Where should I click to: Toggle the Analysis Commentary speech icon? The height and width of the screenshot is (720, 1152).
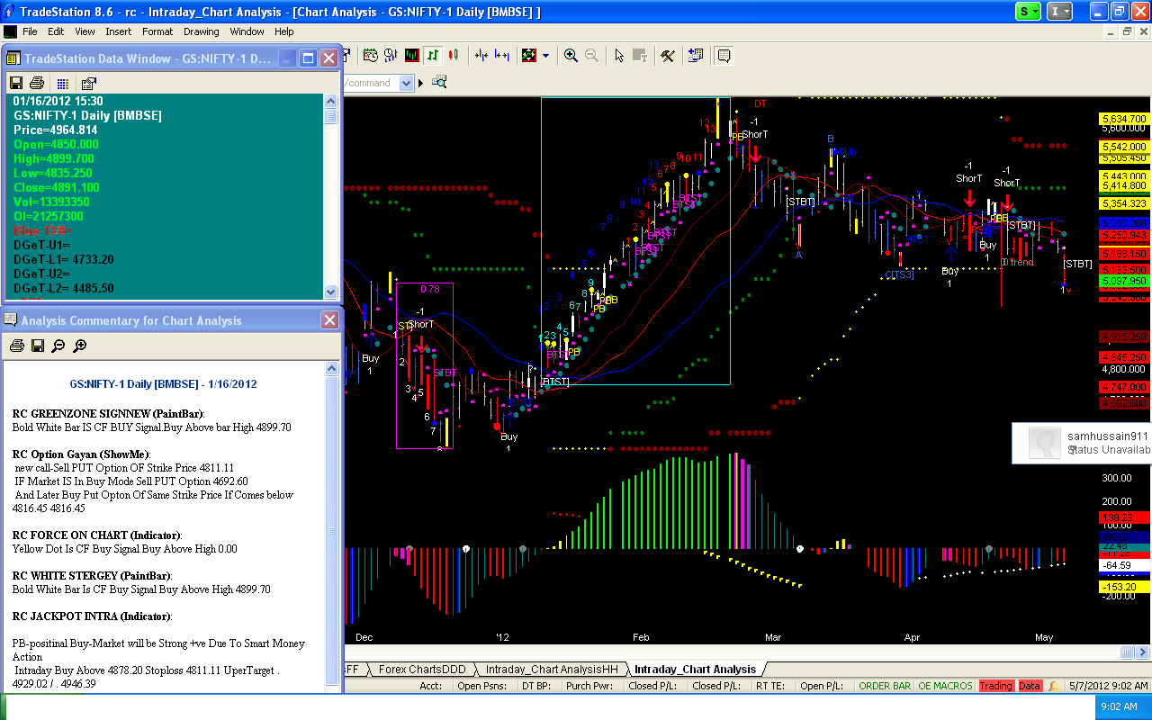[724, 56]
